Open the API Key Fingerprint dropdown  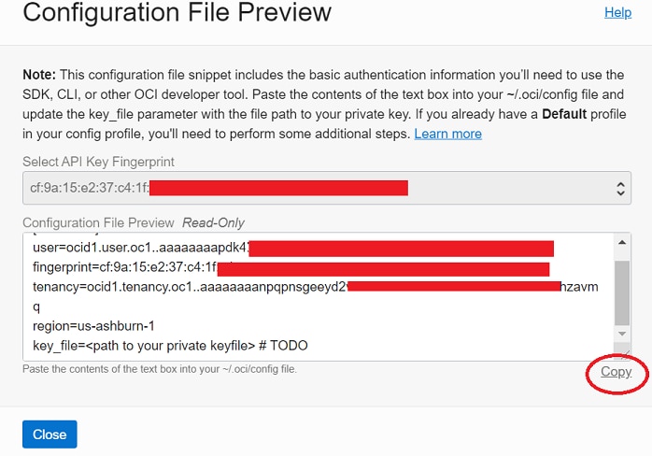318,188
